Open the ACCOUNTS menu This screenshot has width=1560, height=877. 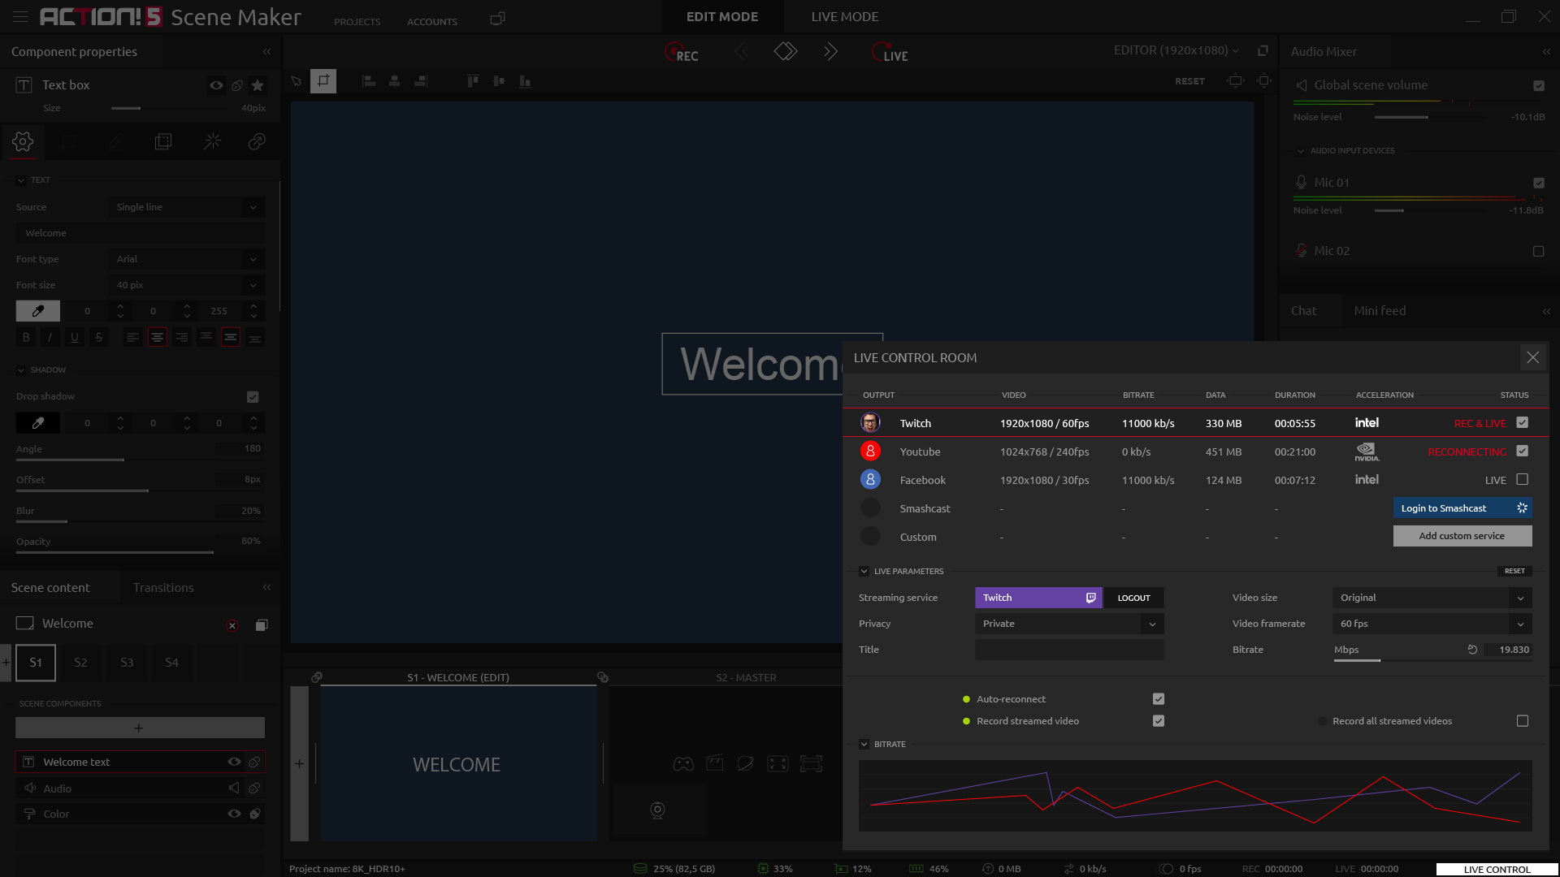coord(432,22)
